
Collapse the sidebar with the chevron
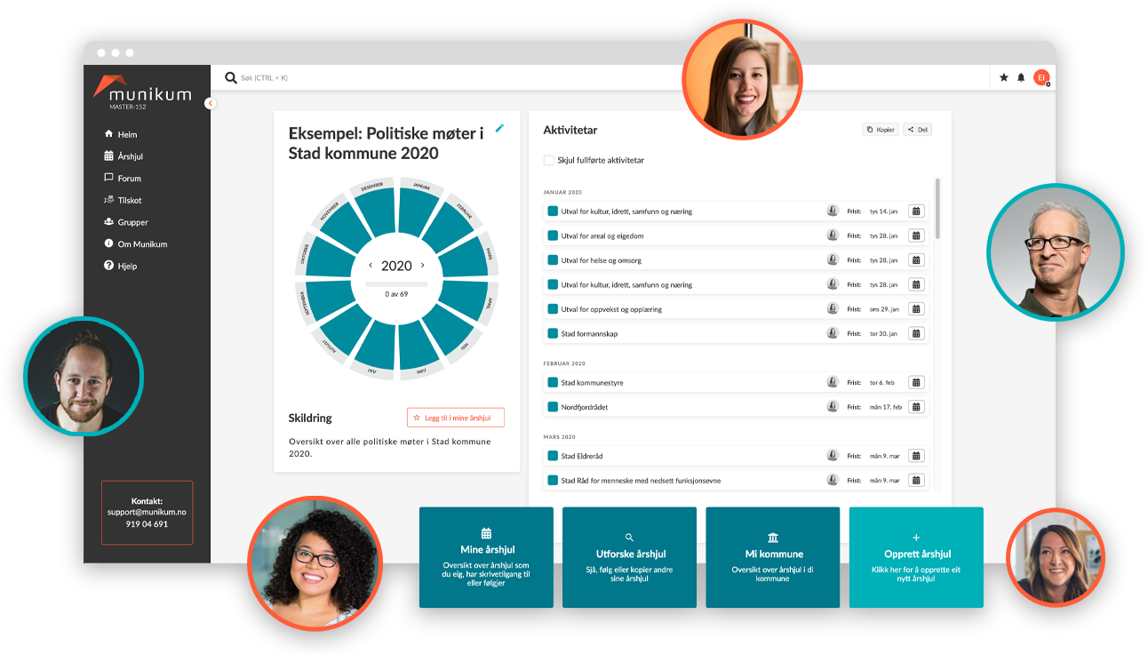pyautogui.click(x=210, y=103)
